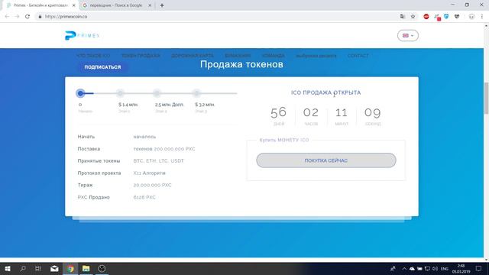
Task: Open the 'ТОКЕН ПРОДАЖА' menu item
Action: (x=141, y=56)
